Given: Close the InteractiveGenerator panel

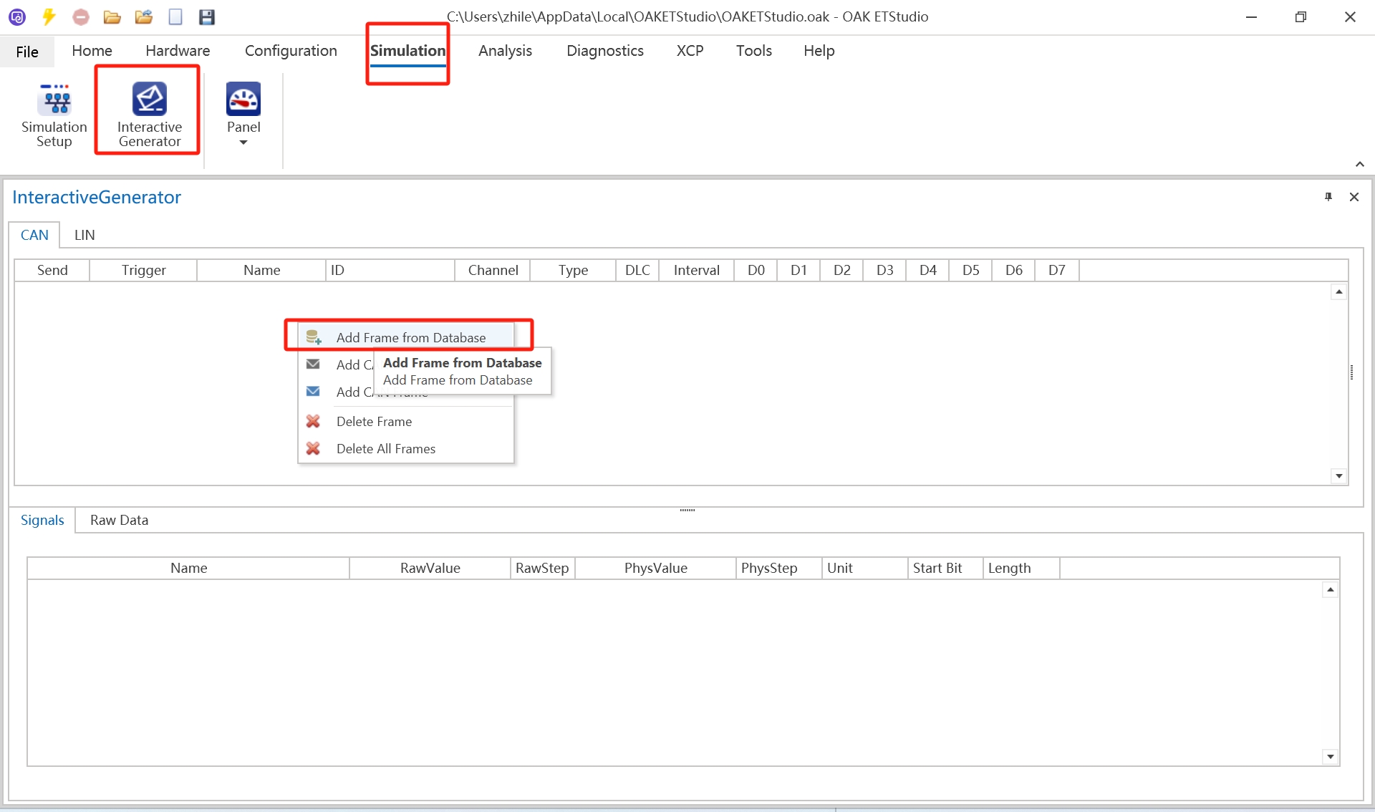Looking at the screenshot, I should pyautogui.click(x=1354, y=197).
